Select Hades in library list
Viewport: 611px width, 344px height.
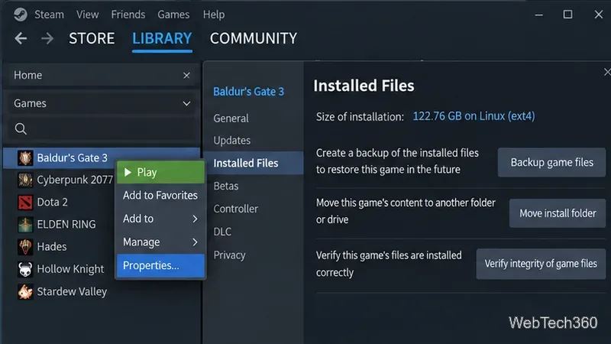pyautogui.click(x=52, y=247)
